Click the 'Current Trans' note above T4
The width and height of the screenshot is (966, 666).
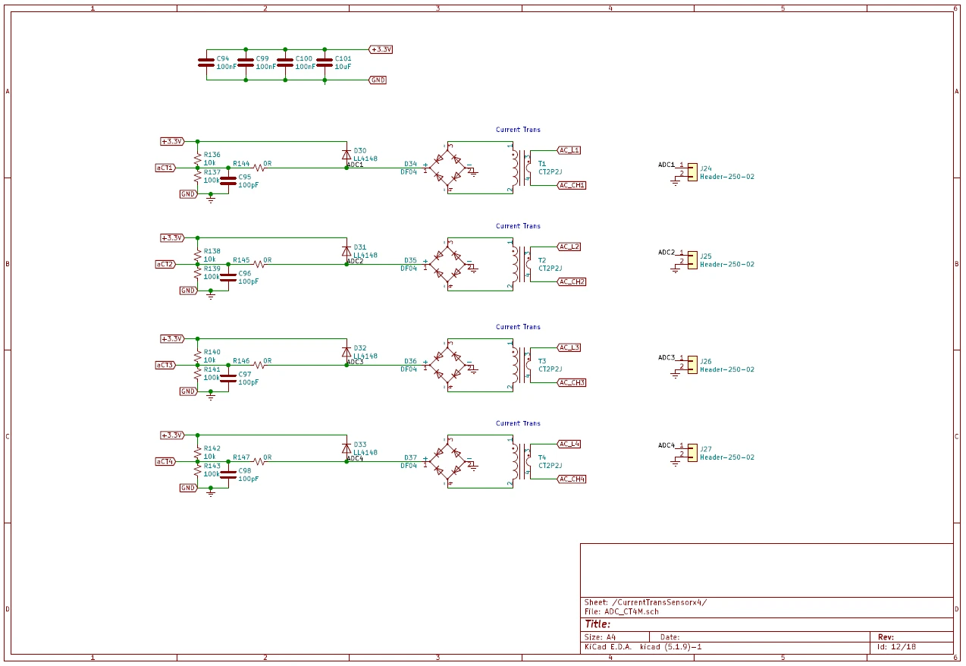click(x=518, y=423)
